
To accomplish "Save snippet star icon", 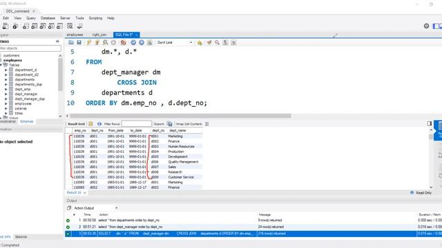I will pos(200,43).
